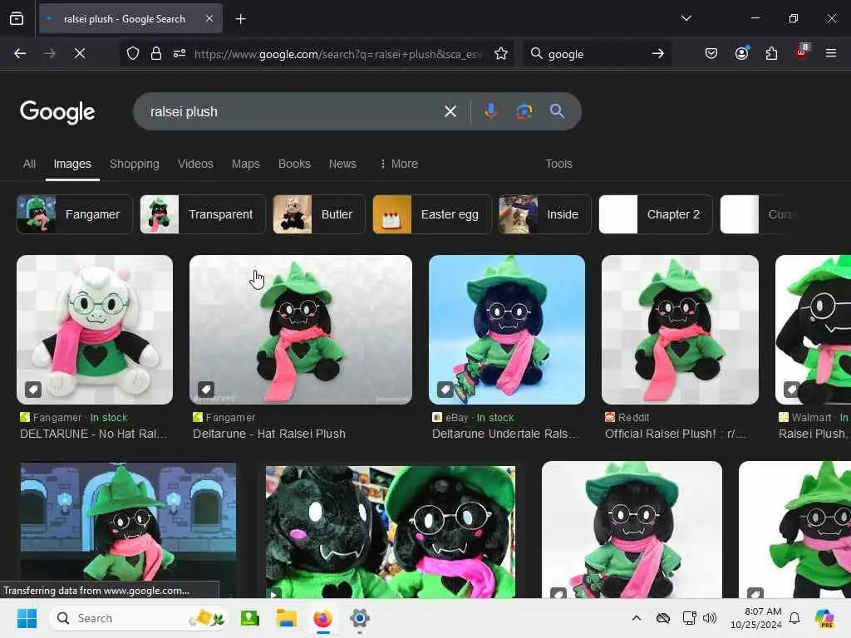Filter images by Transparent chip
The height and width of the screenshot is (638, 851).
click(x=203, y=214)
